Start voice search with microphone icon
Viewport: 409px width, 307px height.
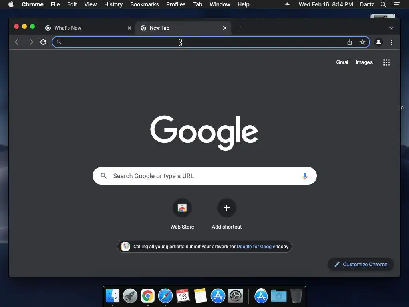tap(305, 176)
